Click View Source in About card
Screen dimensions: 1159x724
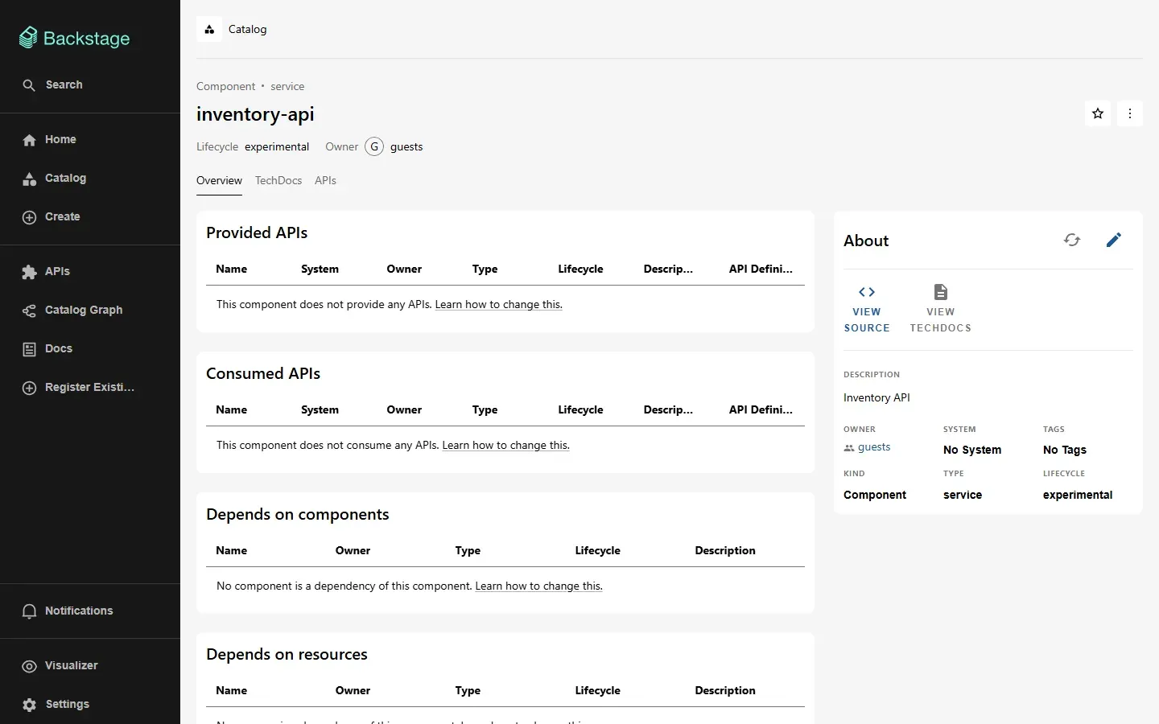pyautogui.click(x=867, y=309)
